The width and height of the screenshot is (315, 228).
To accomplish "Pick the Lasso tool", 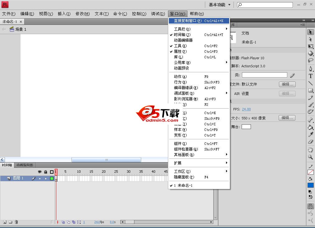I will click(x=310, y=60).
